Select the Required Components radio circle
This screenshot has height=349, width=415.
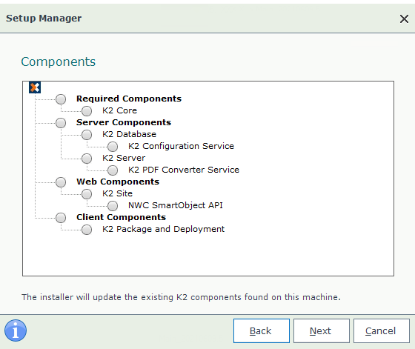(61, 99)
